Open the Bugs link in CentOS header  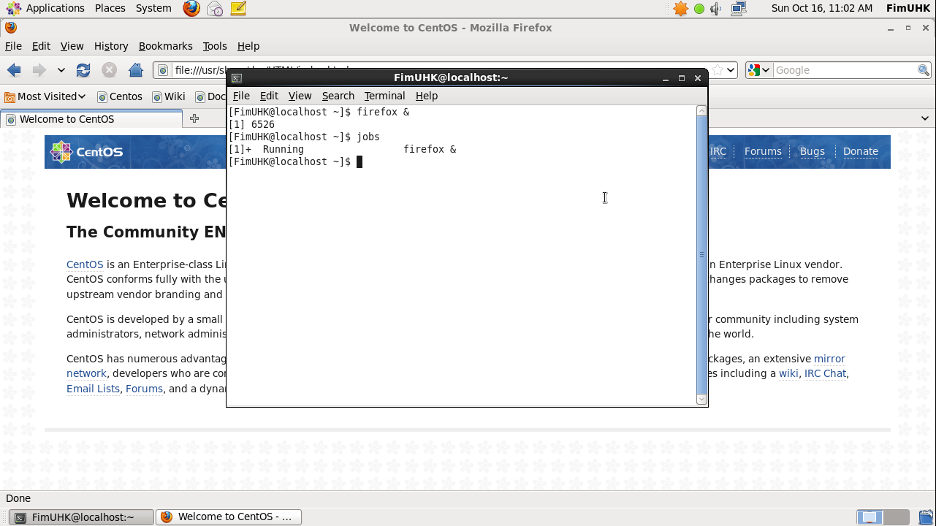click(812, 151)
